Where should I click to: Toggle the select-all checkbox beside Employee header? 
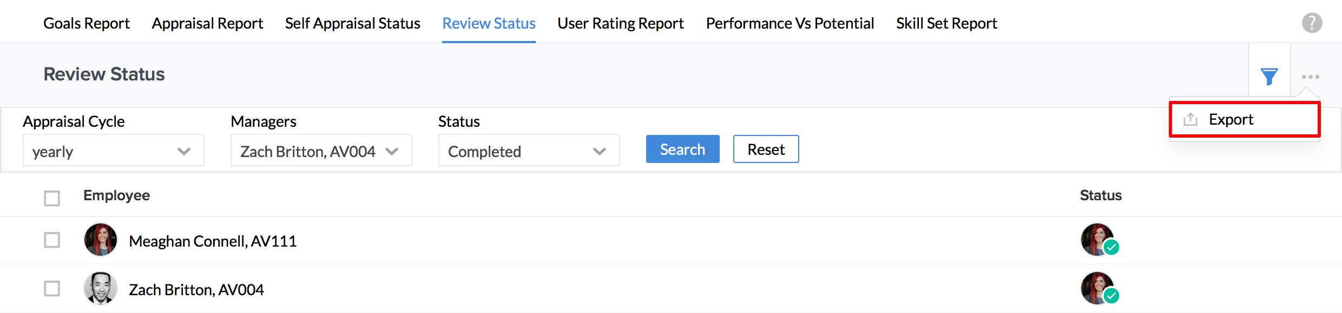52,198
